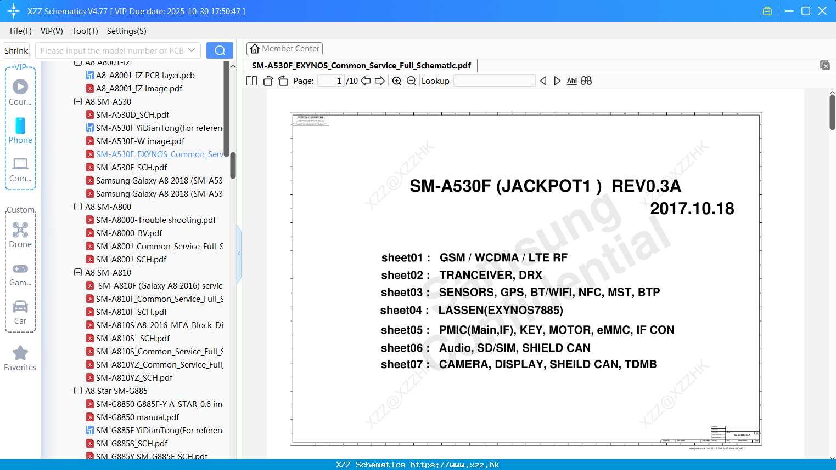Select the Drone category
The width and height of the screenshot is (836, 470).
pos(20,234)
